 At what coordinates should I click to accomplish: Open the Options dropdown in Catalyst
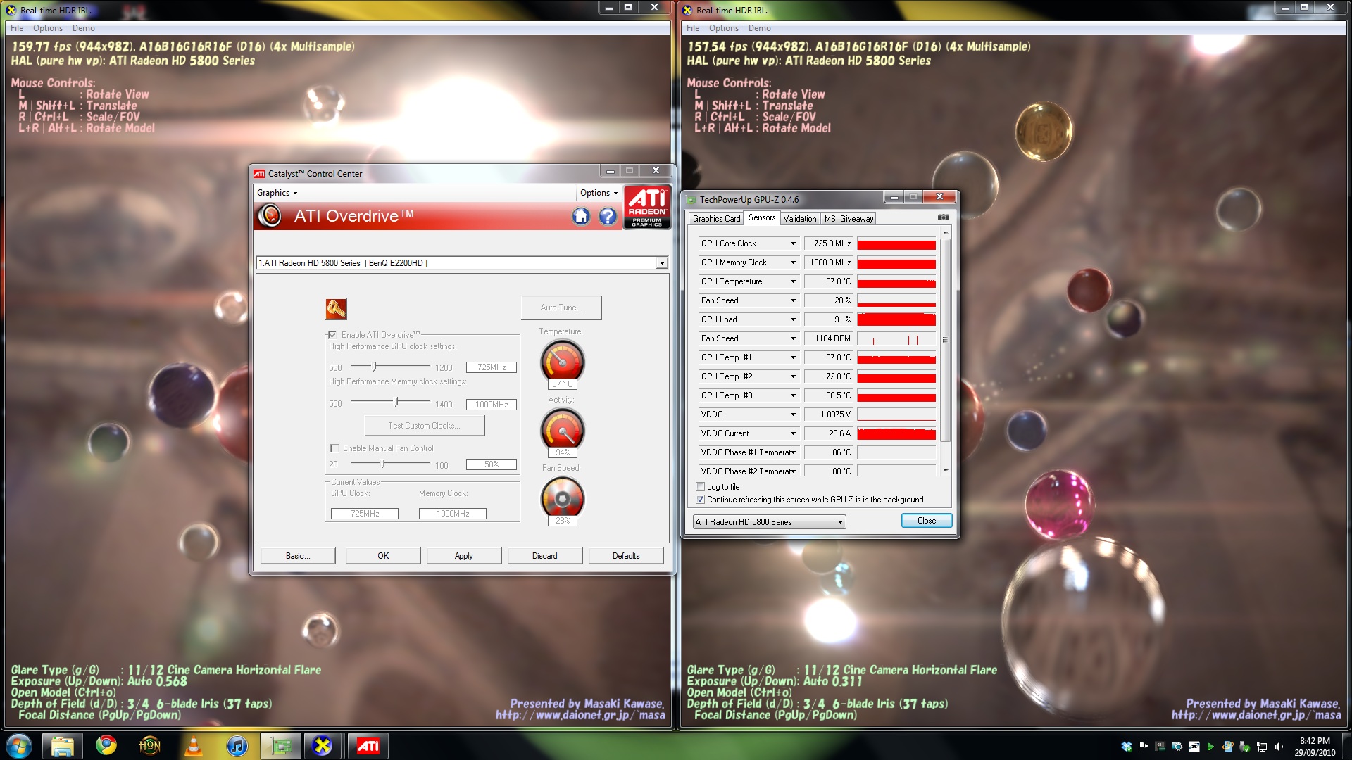pyautogui.click(x=599, y=193)
